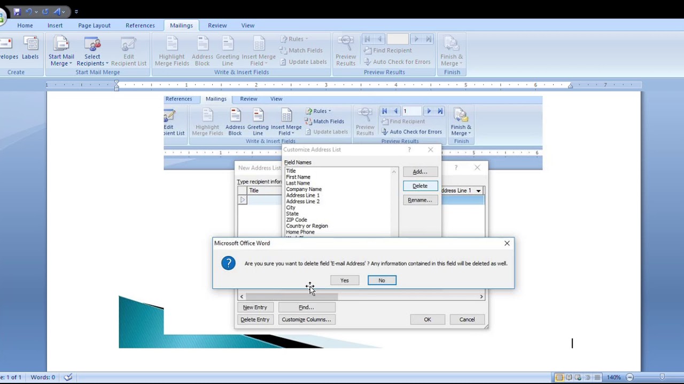Insert Greeting Line from main ribbon
The width and height of the screenshot is (684, 384).
(228, 51)
